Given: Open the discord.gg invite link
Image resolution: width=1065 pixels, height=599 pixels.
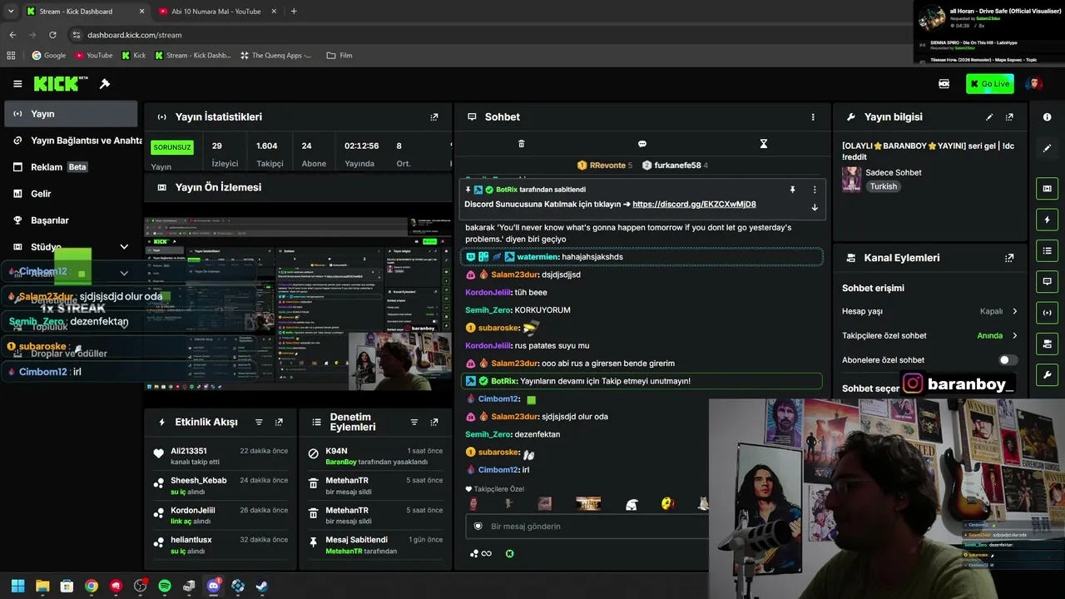Looking at the screenshot, I should (694, 205).
